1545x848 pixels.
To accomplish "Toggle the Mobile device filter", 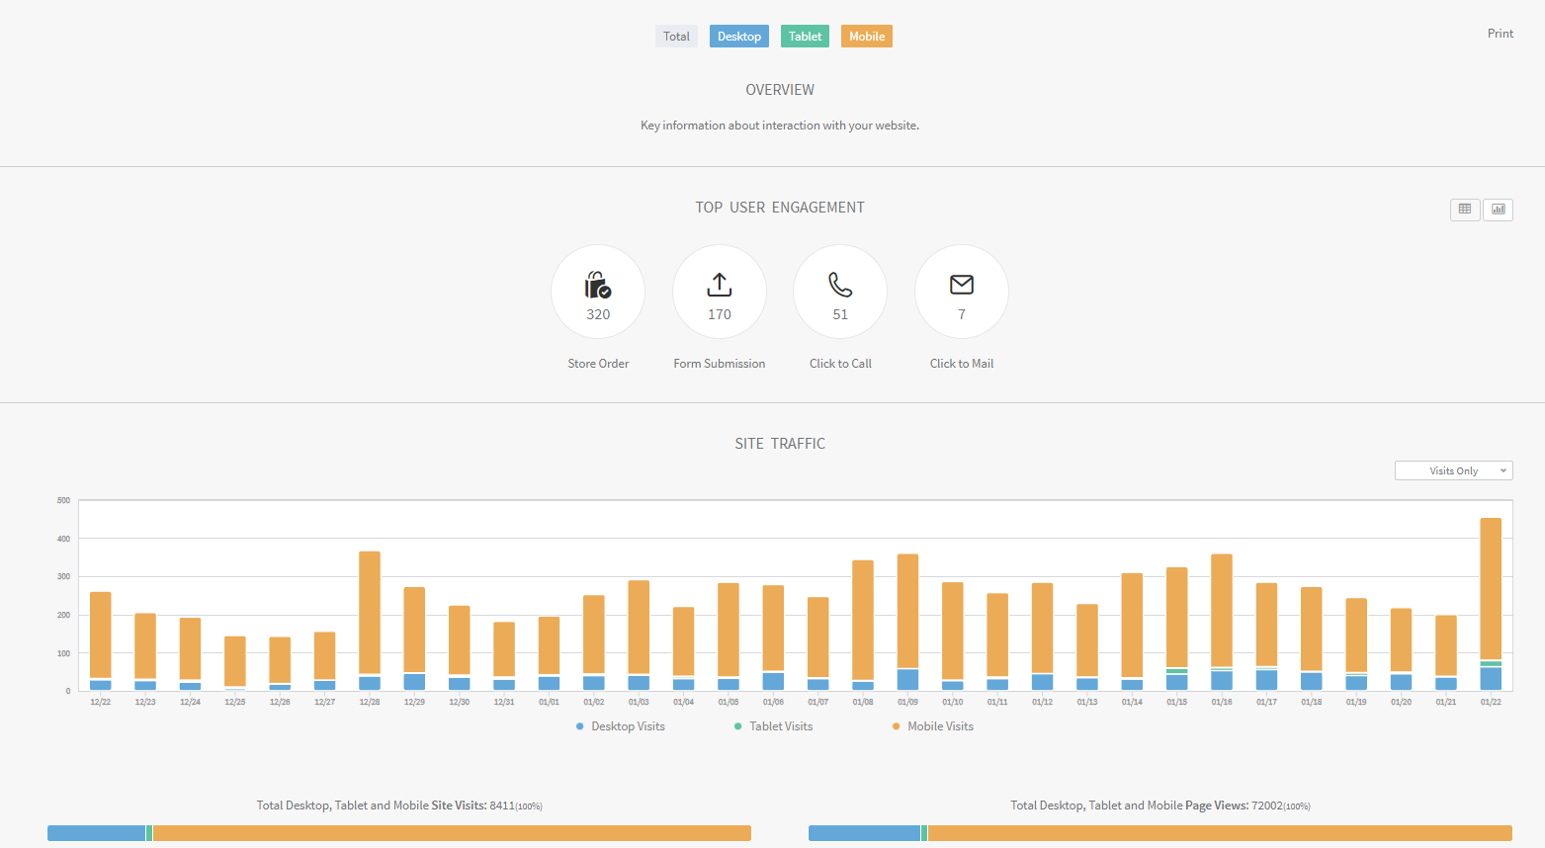I will (x=867, y=37).
